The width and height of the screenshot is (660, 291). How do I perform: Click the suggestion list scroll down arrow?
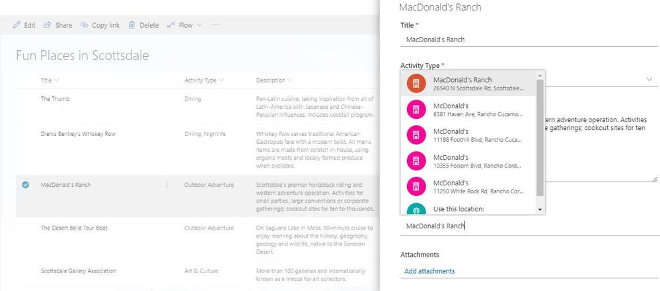tap(540, 209)
